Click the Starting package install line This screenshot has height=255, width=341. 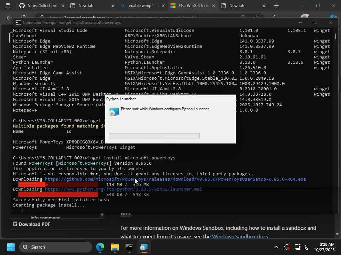click(x=49, y=205)
